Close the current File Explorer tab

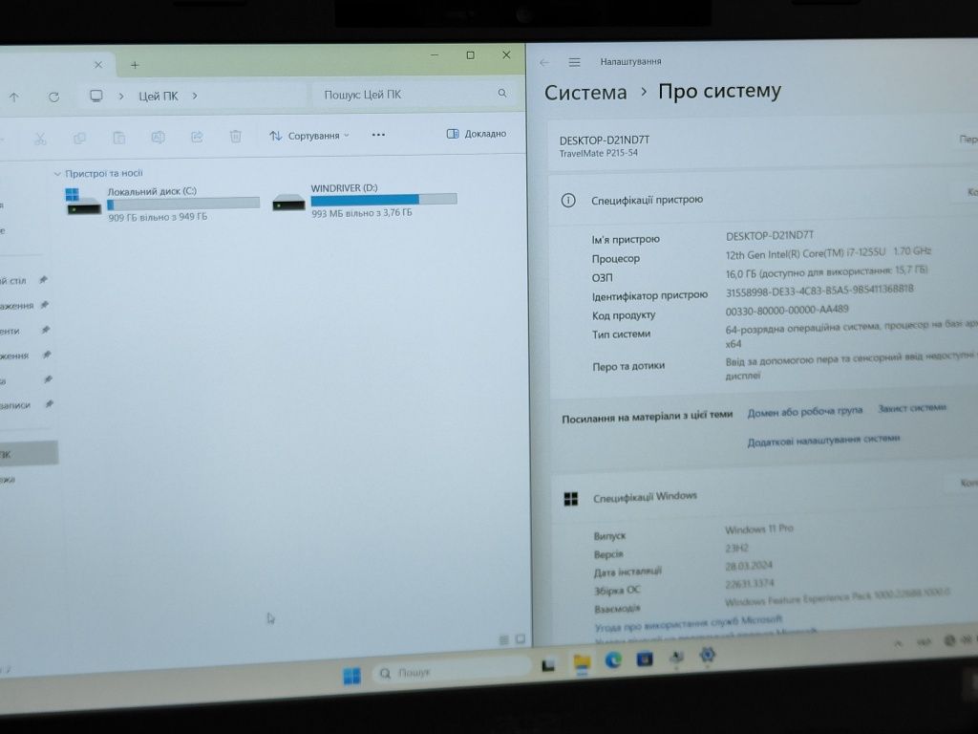pyautogui.click(x=98, y=65)
